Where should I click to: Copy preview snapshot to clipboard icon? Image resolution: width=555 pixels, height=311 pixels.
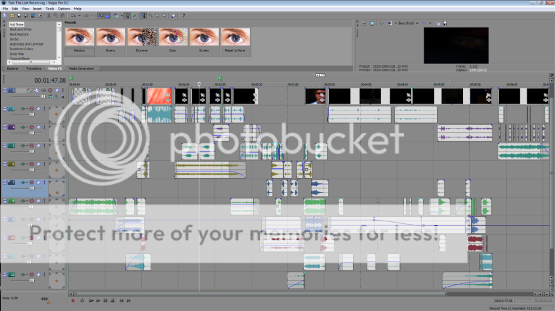(438, 23)
